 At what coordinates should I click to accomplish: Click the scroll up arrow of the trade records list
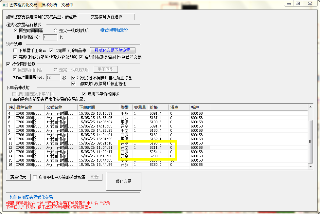311,107
